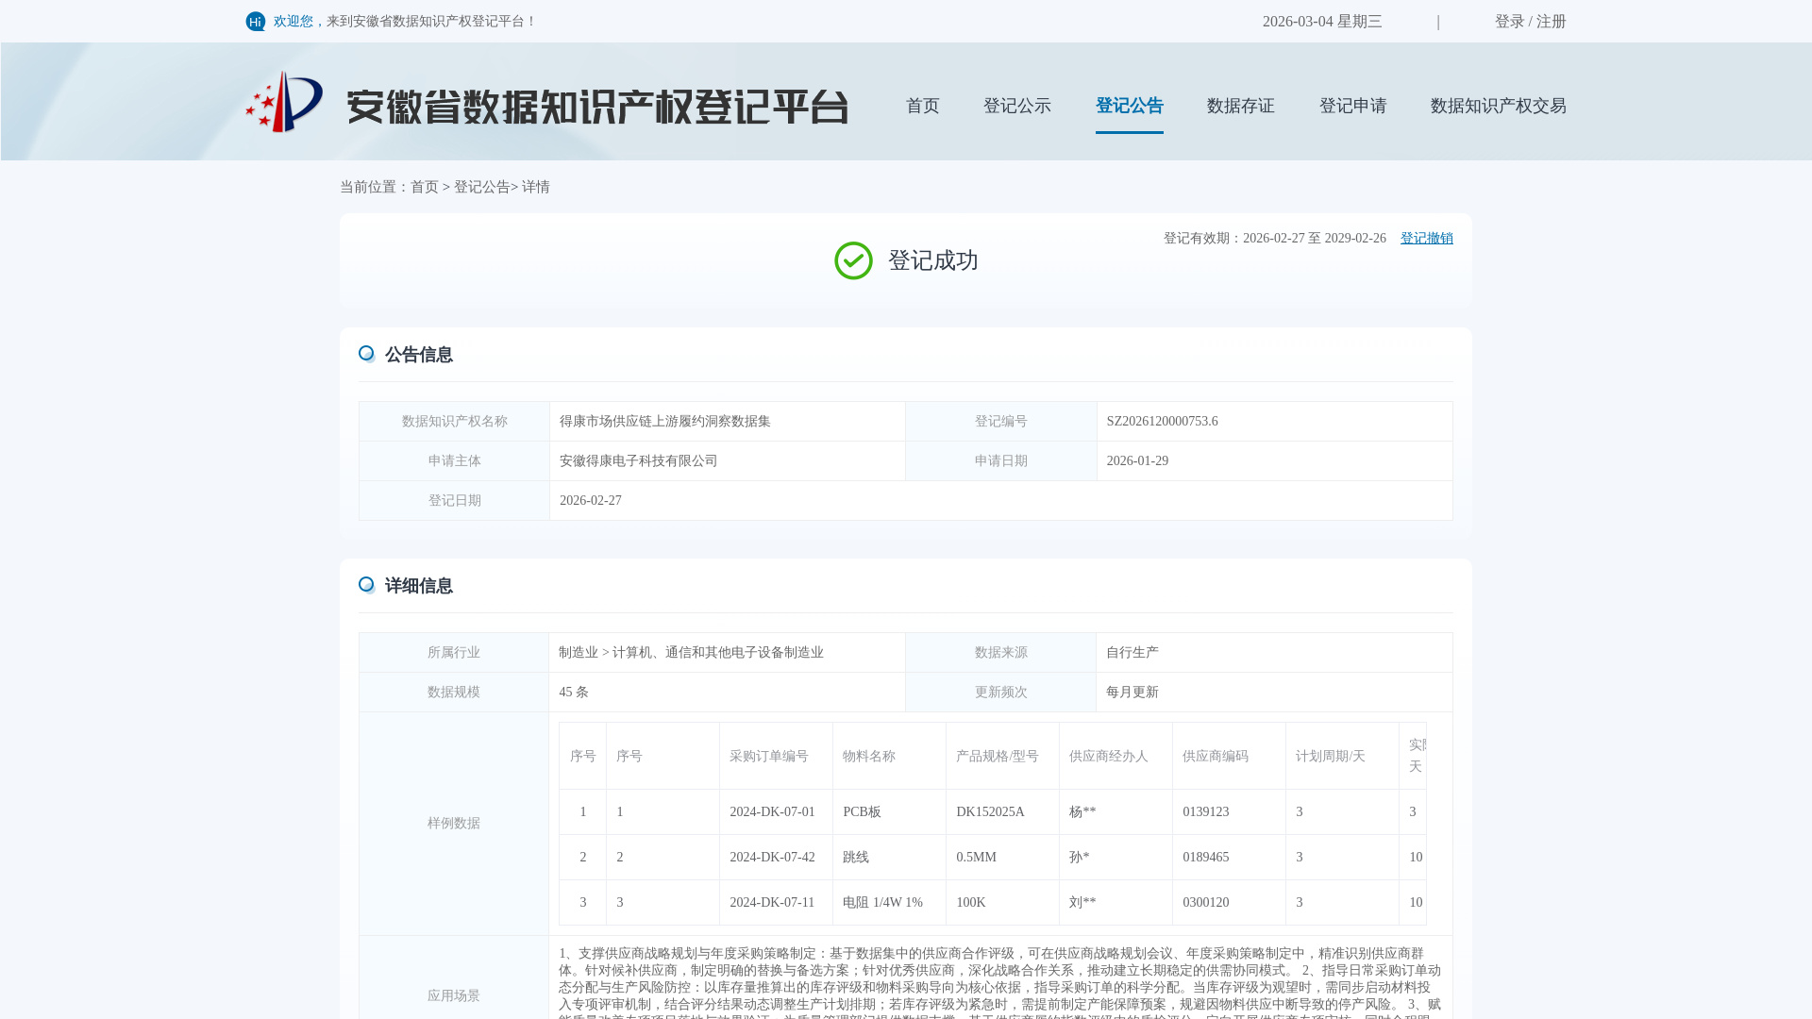
Task: Select the name 得康市场供应链上游履约洞察数据集
Action: pyautogui.click(x=665, y=422)
